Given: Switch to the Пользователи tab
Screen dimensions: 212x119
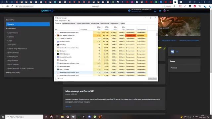Looking at the screenshot, I should pyautogui.click(x=104, y=23).
